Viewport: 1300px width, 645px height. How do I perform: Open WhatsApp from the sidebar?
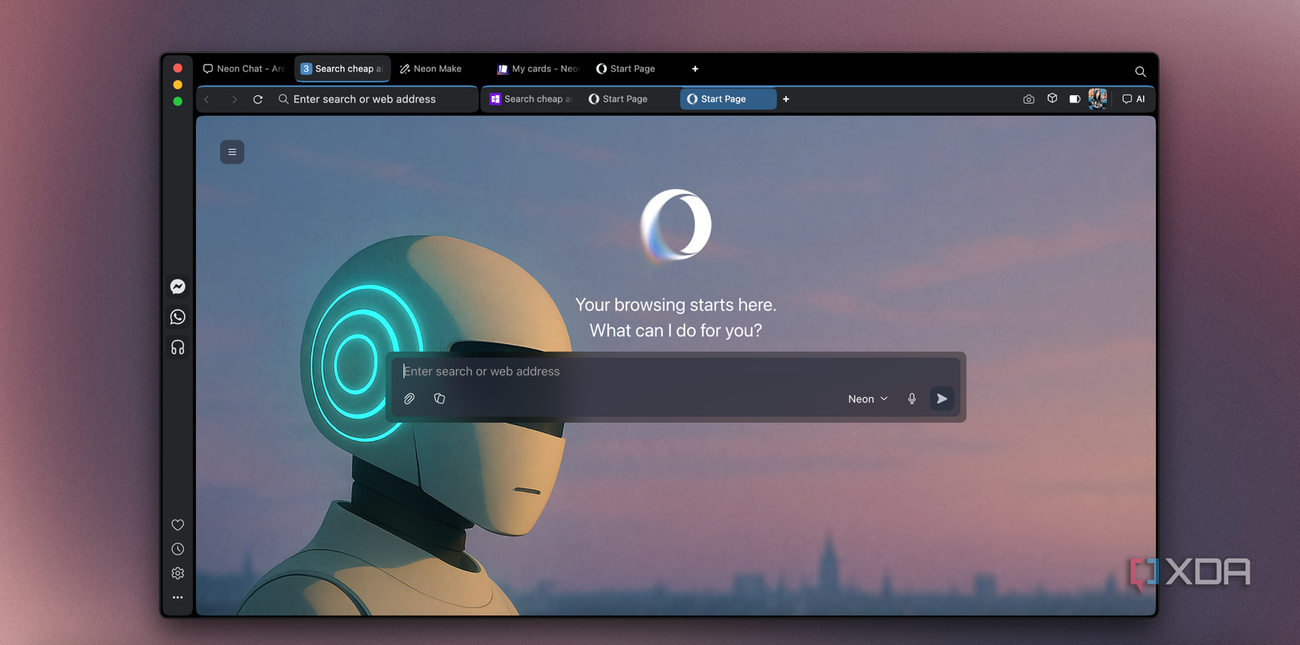point(178,317)
